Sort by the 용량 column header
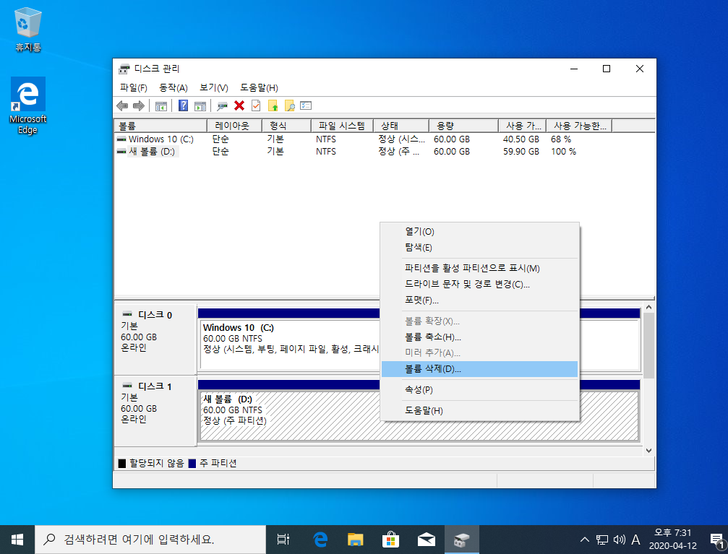 tap(463, 126)
